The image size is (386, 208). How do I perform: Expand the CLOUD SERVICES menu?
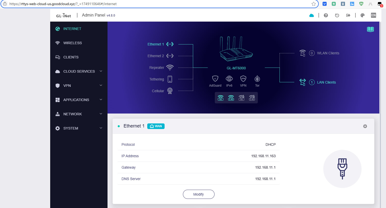(x=79, y=71)
